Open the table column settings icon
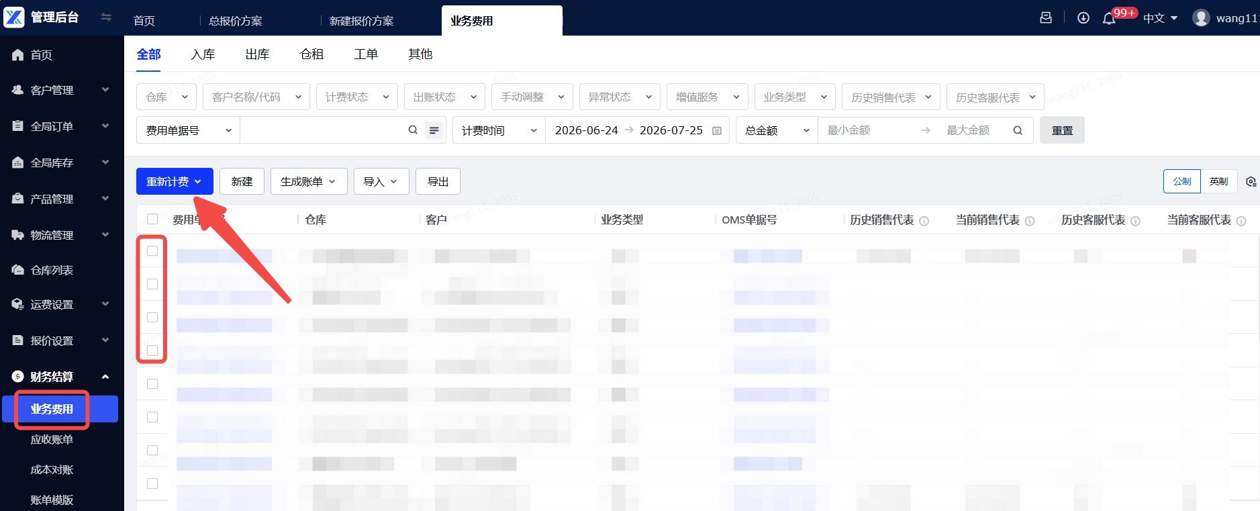The height and width of the screenshot is (511, 1260). [1251, 181]
